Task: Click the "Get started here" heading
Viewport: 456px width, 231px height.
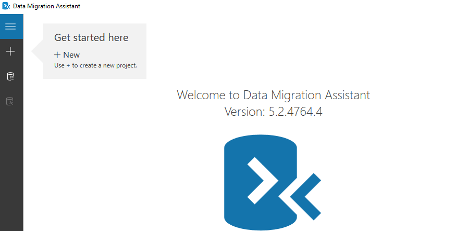Action: (91, 37)
